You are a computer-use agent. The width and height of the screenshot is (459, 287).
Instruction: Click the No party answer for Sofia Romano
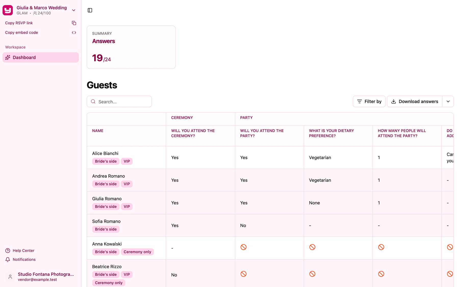(243, 226)
